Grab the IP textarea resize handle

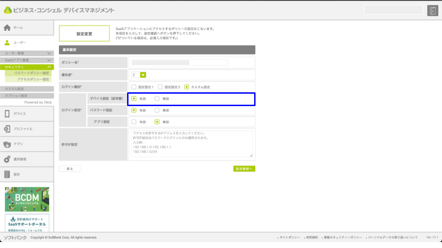point(251,155)
